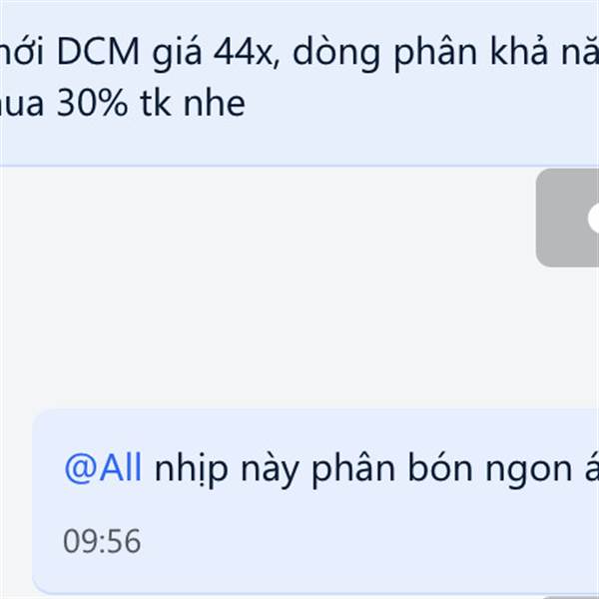
Task: Click the word 'giá' in the top message
Action: coord(177,54)
